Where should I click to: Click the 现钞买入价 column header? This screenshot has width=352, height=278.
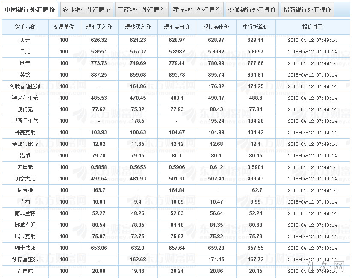pos(138,27)
